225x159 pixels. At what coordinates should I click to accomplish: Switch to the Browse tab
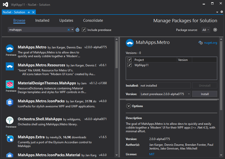pyautogui.click(x=19, y=20)
